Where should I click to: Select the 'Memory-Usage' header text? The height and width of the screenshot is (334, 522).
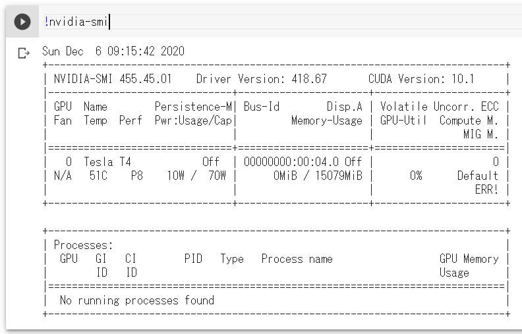pos(327,121)
